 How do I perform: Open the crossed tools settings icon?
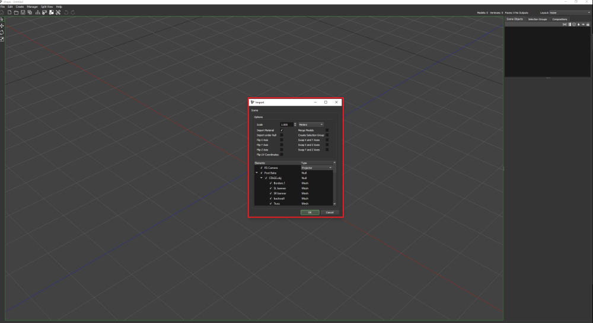(x=58, y=12)
